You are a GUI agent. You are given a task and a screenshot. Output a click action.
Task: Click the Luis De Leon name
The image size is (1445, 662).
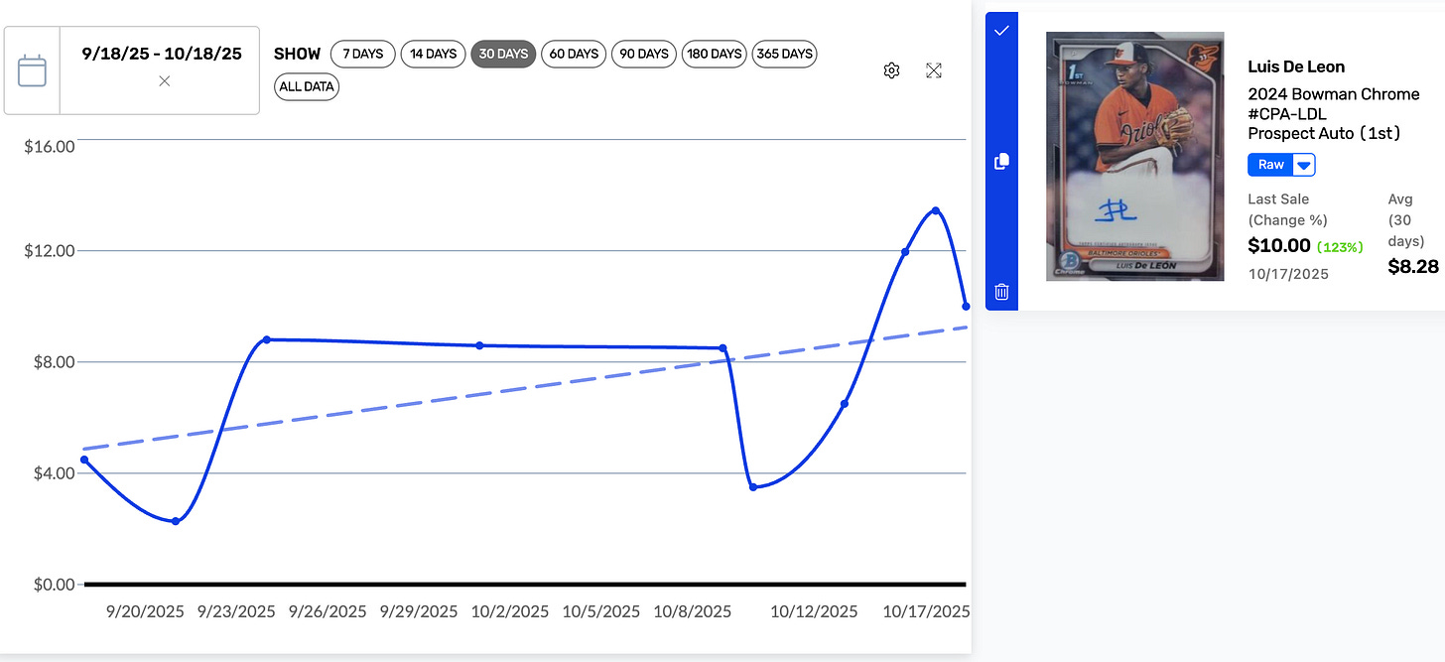(x=1296, y=67)
